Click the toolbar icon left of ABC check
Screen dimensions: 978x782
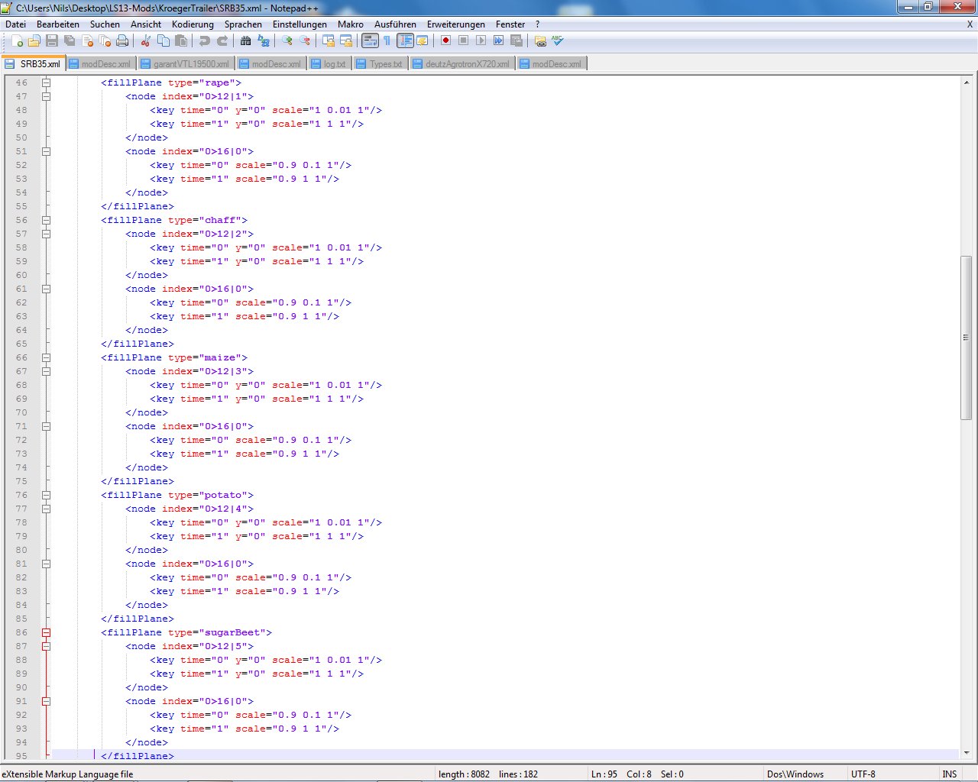click(540, 40)
